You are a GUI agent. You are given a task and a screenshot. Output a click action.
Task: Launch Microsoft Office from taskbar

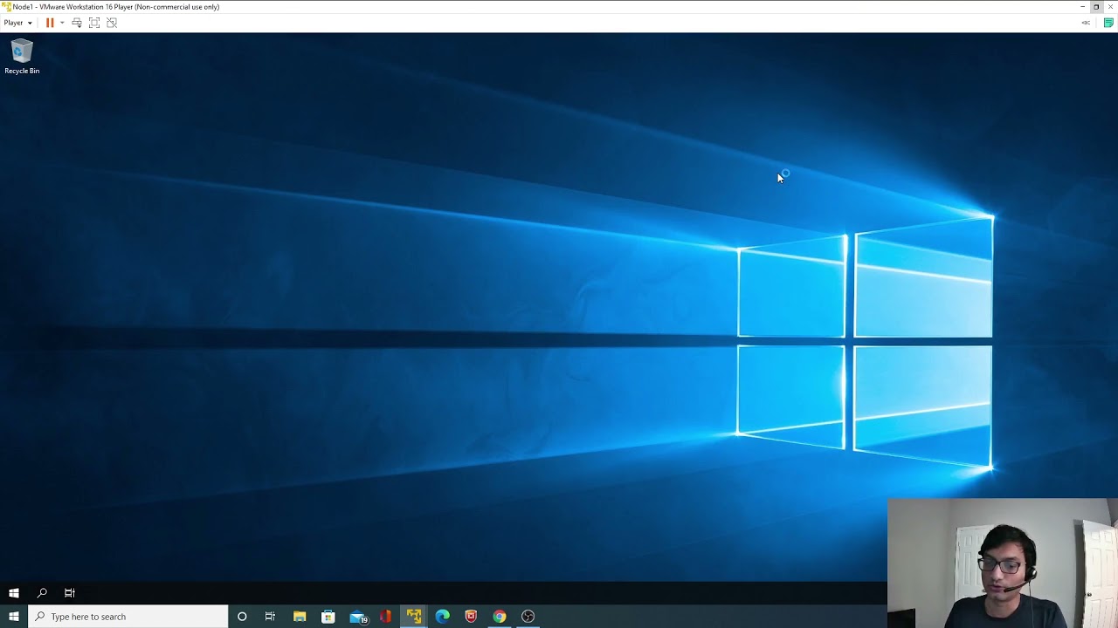pyautogui.click(x=386, y=617)
